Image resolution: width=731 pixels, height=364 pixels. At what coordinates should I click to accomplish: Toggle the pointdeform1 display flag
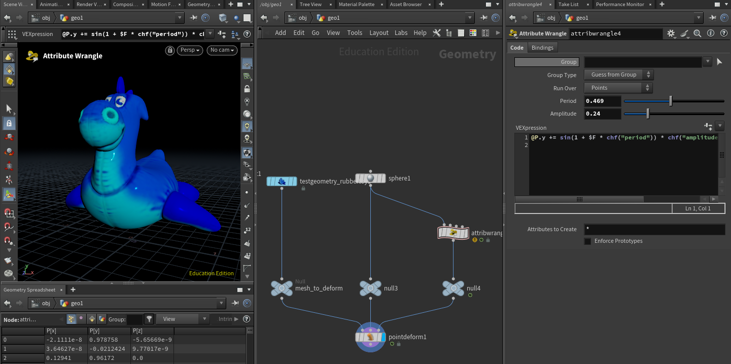[383, 337]
